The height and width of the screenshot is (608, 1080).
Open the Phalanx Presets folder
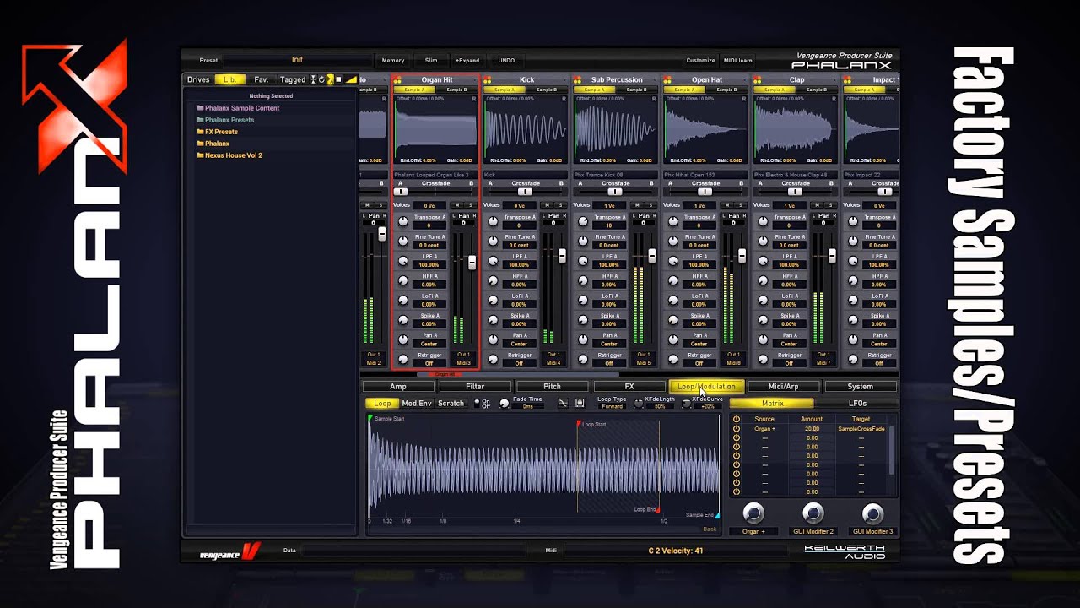click(x=225, y=120)
